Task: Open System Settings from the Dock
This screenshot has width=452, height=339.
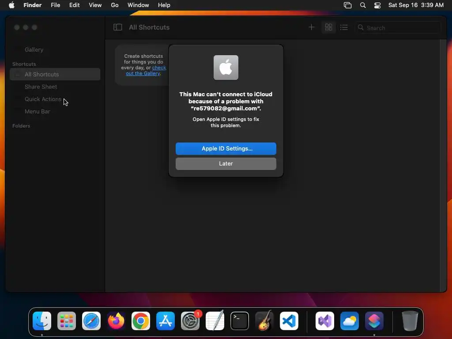Action: coord(190,321)
